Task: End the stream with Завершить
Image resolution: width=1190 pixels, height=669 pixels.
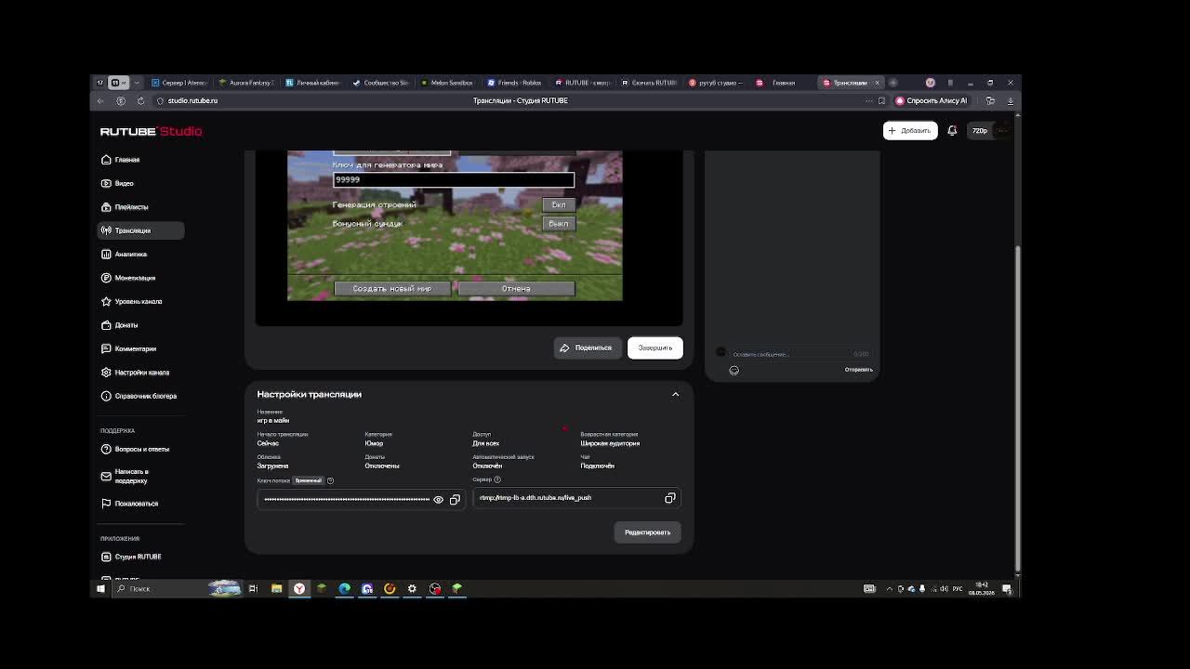Action: click(654, 348)
